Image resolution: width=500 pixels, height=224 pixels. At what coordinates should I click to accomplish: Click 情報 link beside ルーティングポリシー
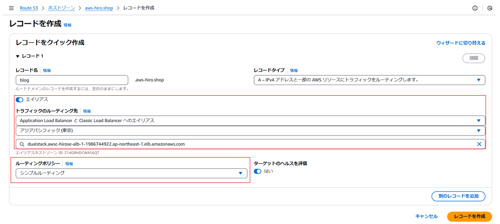(69, 163)
